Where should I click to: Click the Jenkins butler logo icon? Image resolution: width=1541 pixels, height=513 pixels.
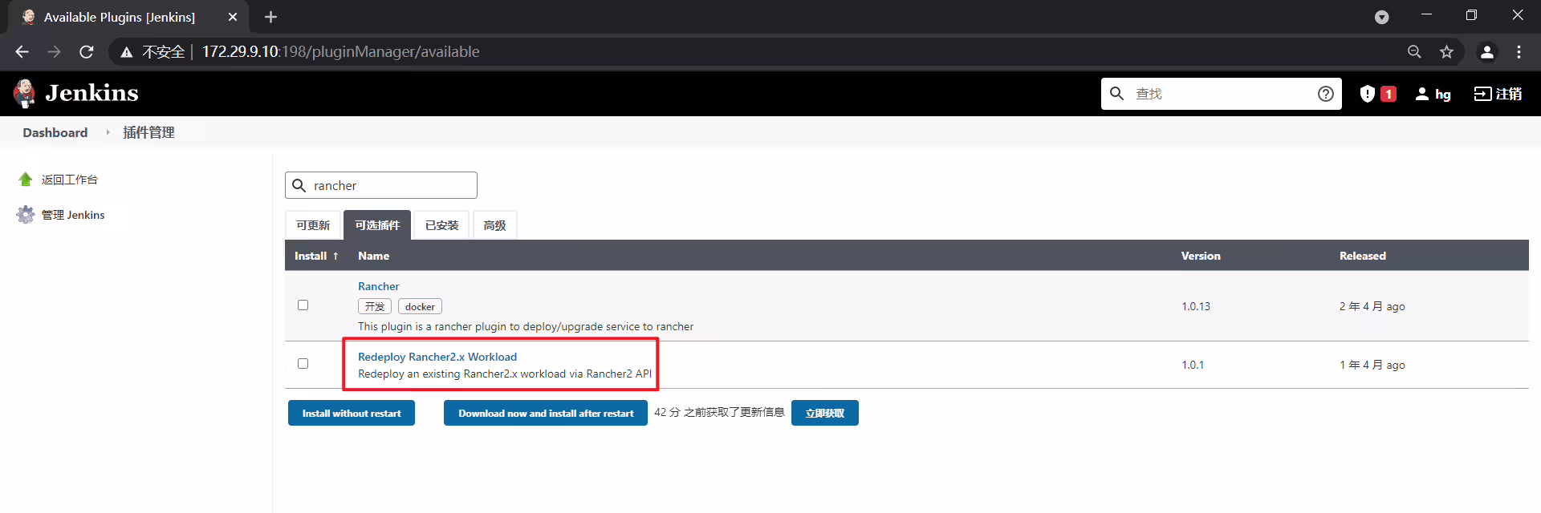[x=25, y=93]
